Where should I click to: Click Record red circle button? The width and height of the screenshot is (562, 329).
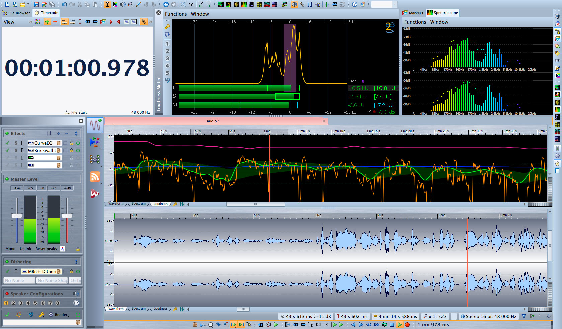[407, 325]
